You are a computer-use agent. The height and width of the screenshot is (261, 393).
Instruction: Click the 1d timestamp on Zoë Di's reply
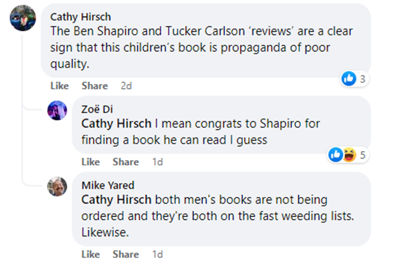(x=157, y=162)
